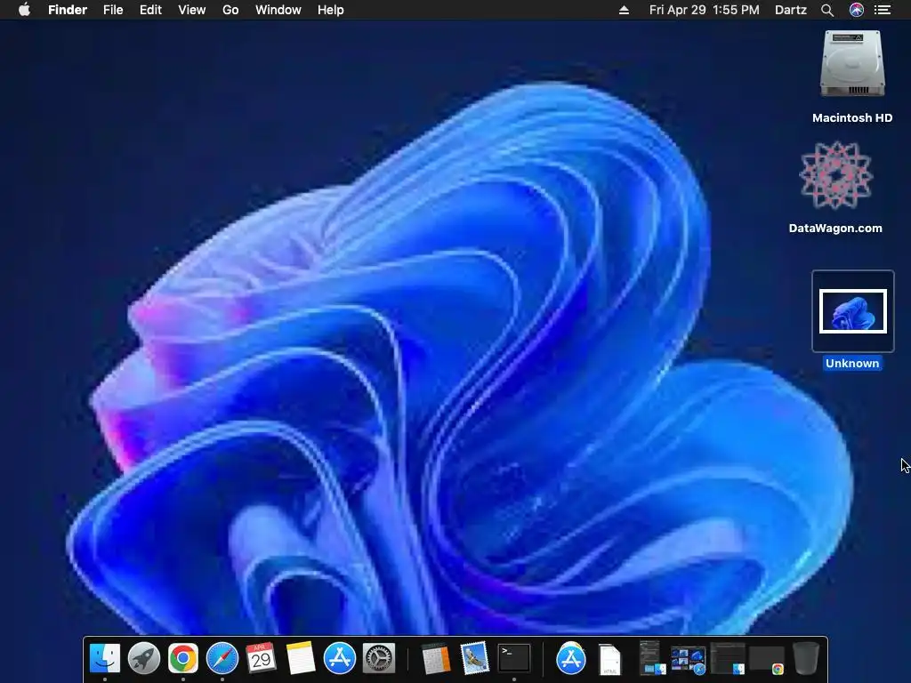911x683 pixels.
Task: Open the Calendar app showing 29
Action: click(261, 658)
